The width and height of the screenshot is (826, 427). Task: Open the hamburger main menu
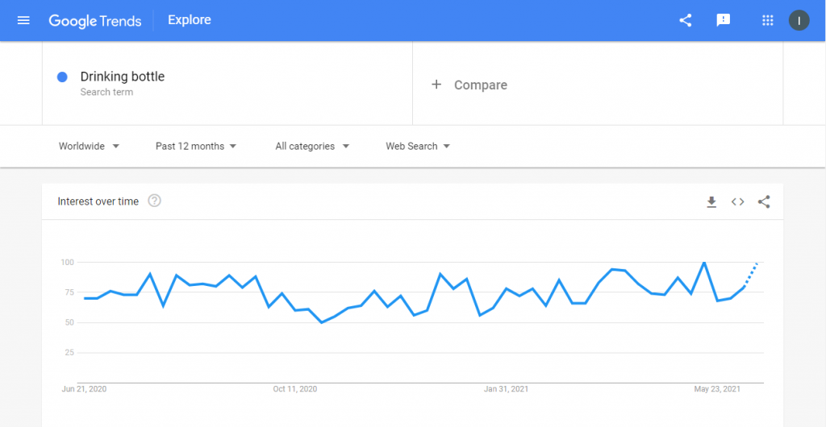(23, 20)
